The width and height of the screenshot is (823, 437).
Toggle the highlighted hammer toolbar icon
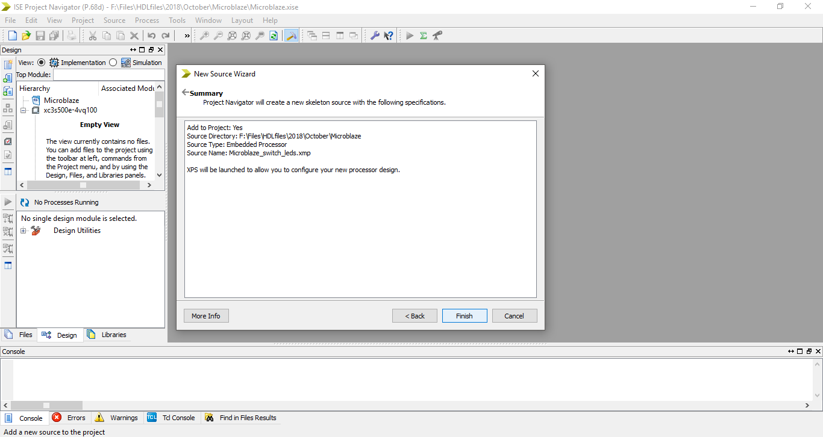coord(291,36)
